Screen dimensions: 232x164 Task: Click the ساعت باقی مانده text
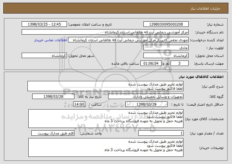click(125, 63)
